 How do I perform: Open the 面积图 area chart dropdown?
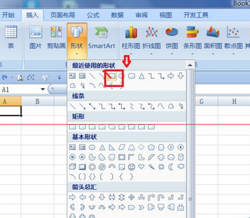(x=213, y=40)
